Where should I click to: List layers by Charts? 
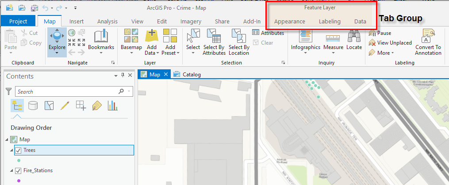113,106
